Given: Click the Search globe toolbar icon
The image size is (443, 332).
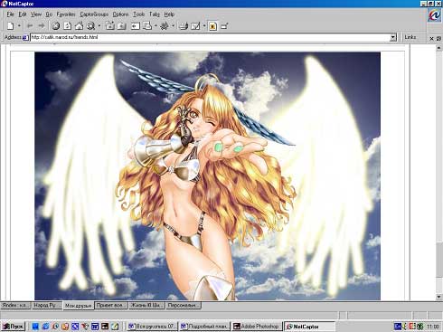Looking at the screenshot, I should coord(90,26).
